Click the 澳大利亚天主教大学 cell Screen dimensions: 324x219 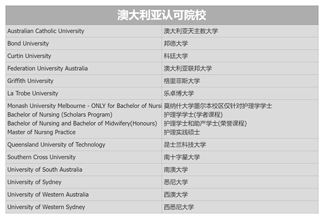pos(191,31)
